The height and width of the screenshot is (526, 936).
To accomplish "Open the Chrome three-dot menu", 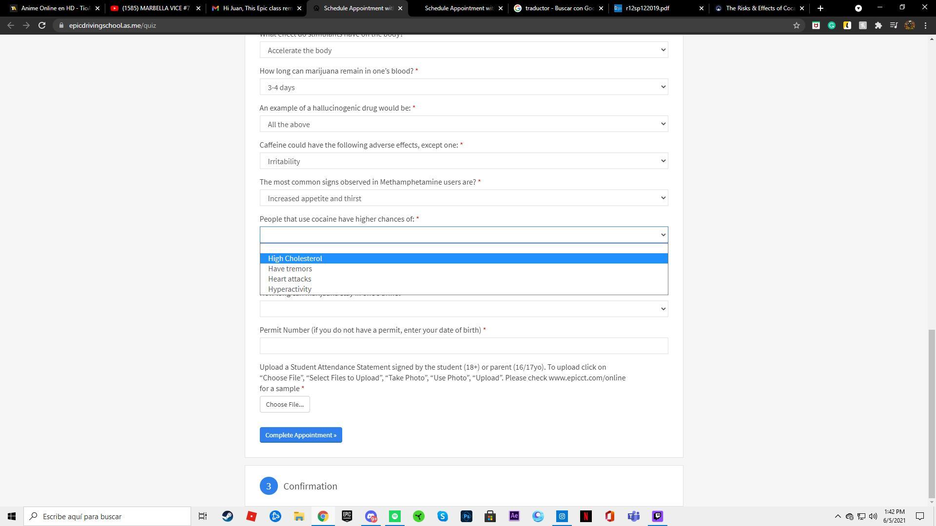I will (x=925, y=25).
